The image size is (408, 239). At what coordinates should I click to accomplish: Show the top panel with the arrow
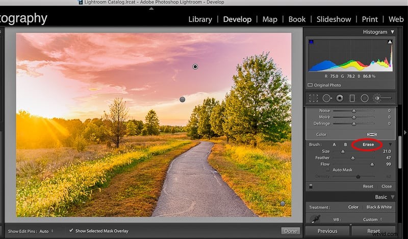tap(151, 9)
